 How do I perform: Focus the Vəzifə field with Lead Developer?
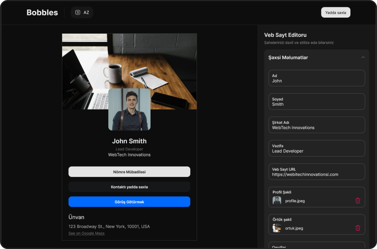(x=317, y=148)
